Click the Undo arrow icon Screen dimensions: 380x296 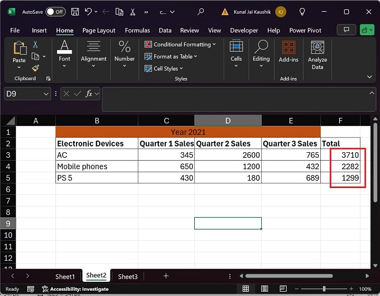(x=88, y=11)
